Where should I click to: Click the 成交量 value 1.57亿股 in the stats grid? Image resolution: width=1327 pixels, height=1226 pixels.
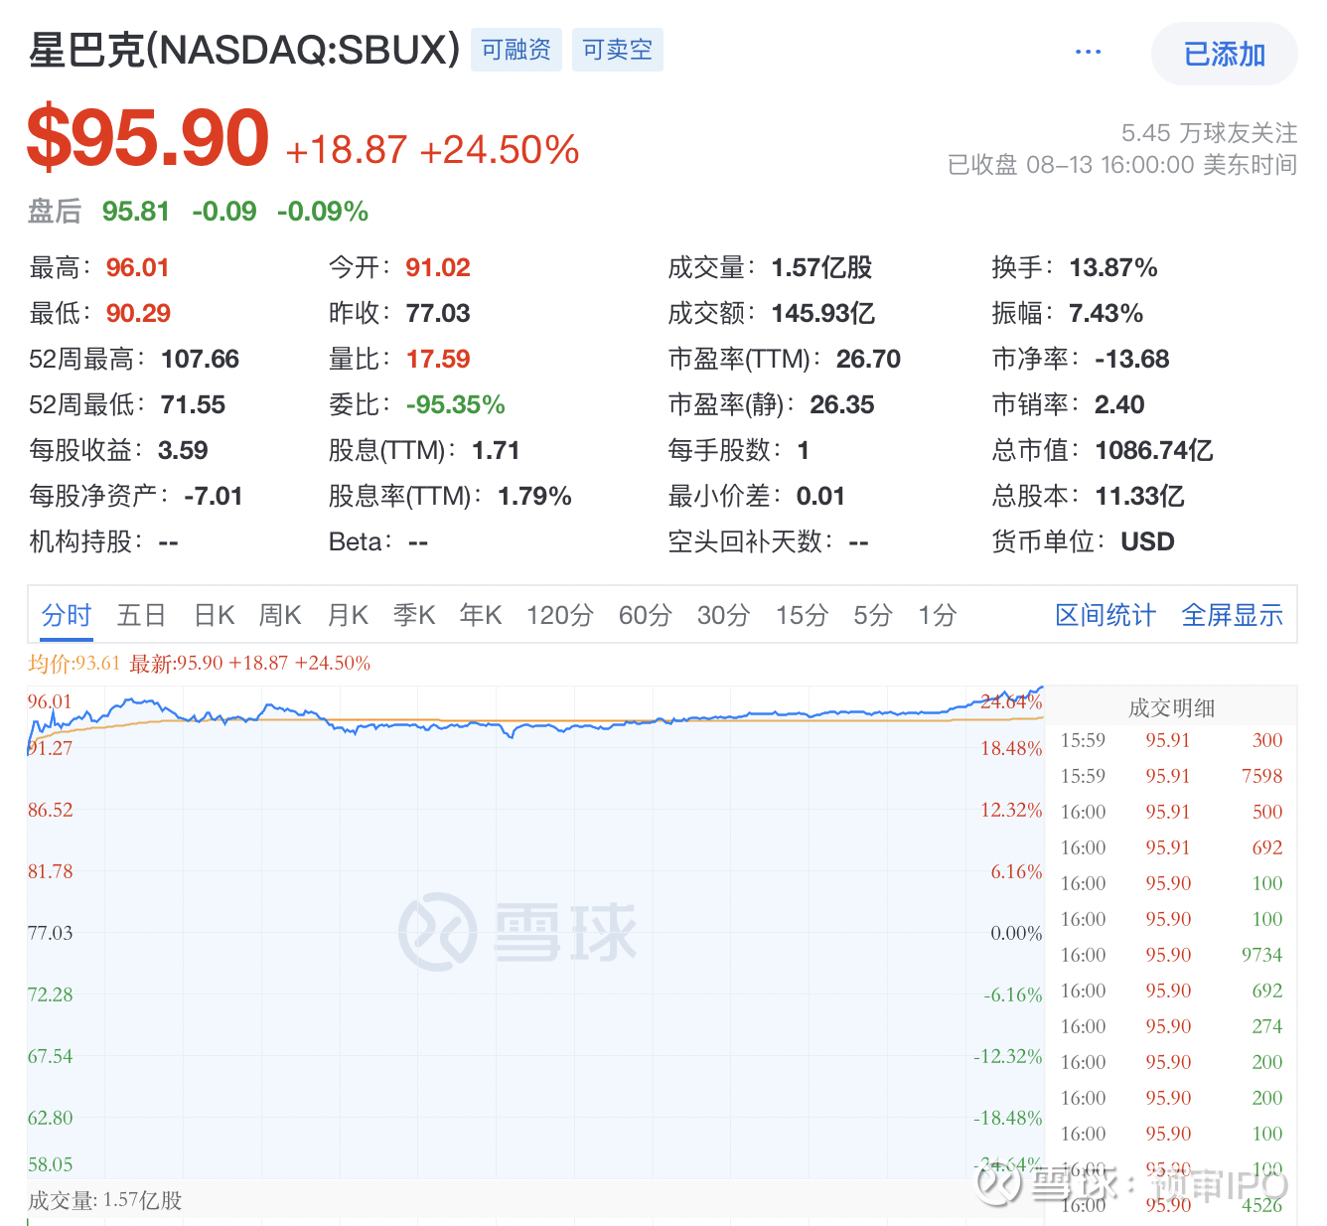(x=821, y=268)
